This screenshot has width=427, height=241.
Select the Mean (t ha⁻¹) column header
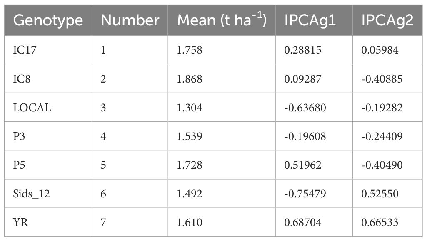(221, 20)
